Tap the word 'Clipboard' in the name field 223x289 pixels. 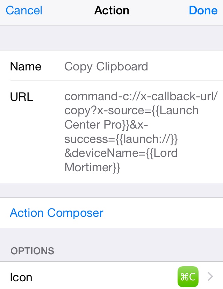coord(122,67)
